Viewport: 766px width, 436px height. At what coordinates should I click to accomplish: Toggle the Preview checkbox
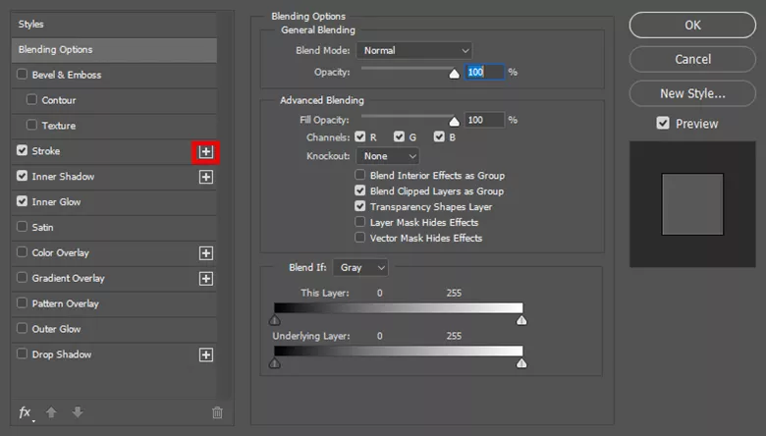(x=663, y=123)
